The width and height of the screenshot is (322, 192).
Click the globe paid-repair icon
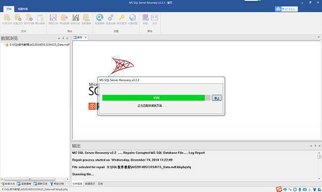132,18
